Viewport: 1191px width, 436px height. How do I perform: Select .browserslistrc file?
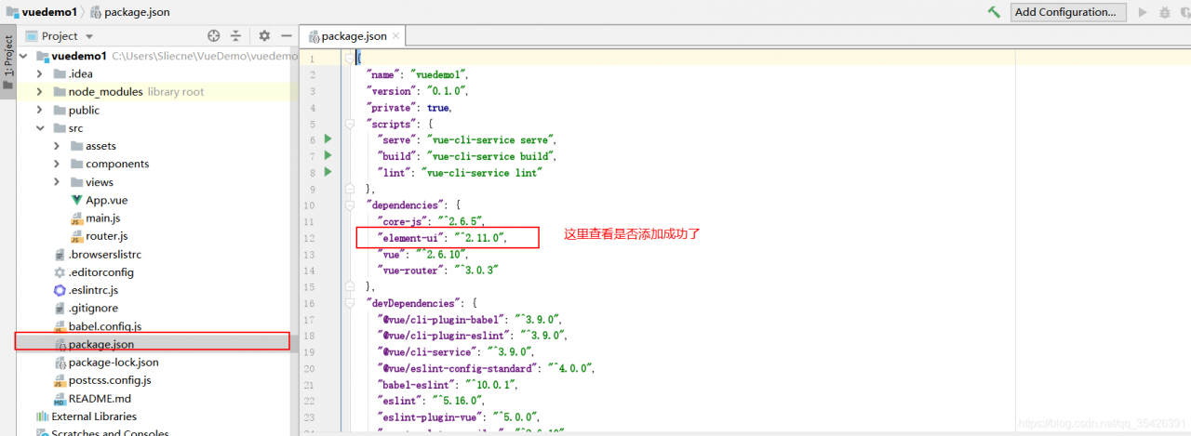tap(105, 254)
